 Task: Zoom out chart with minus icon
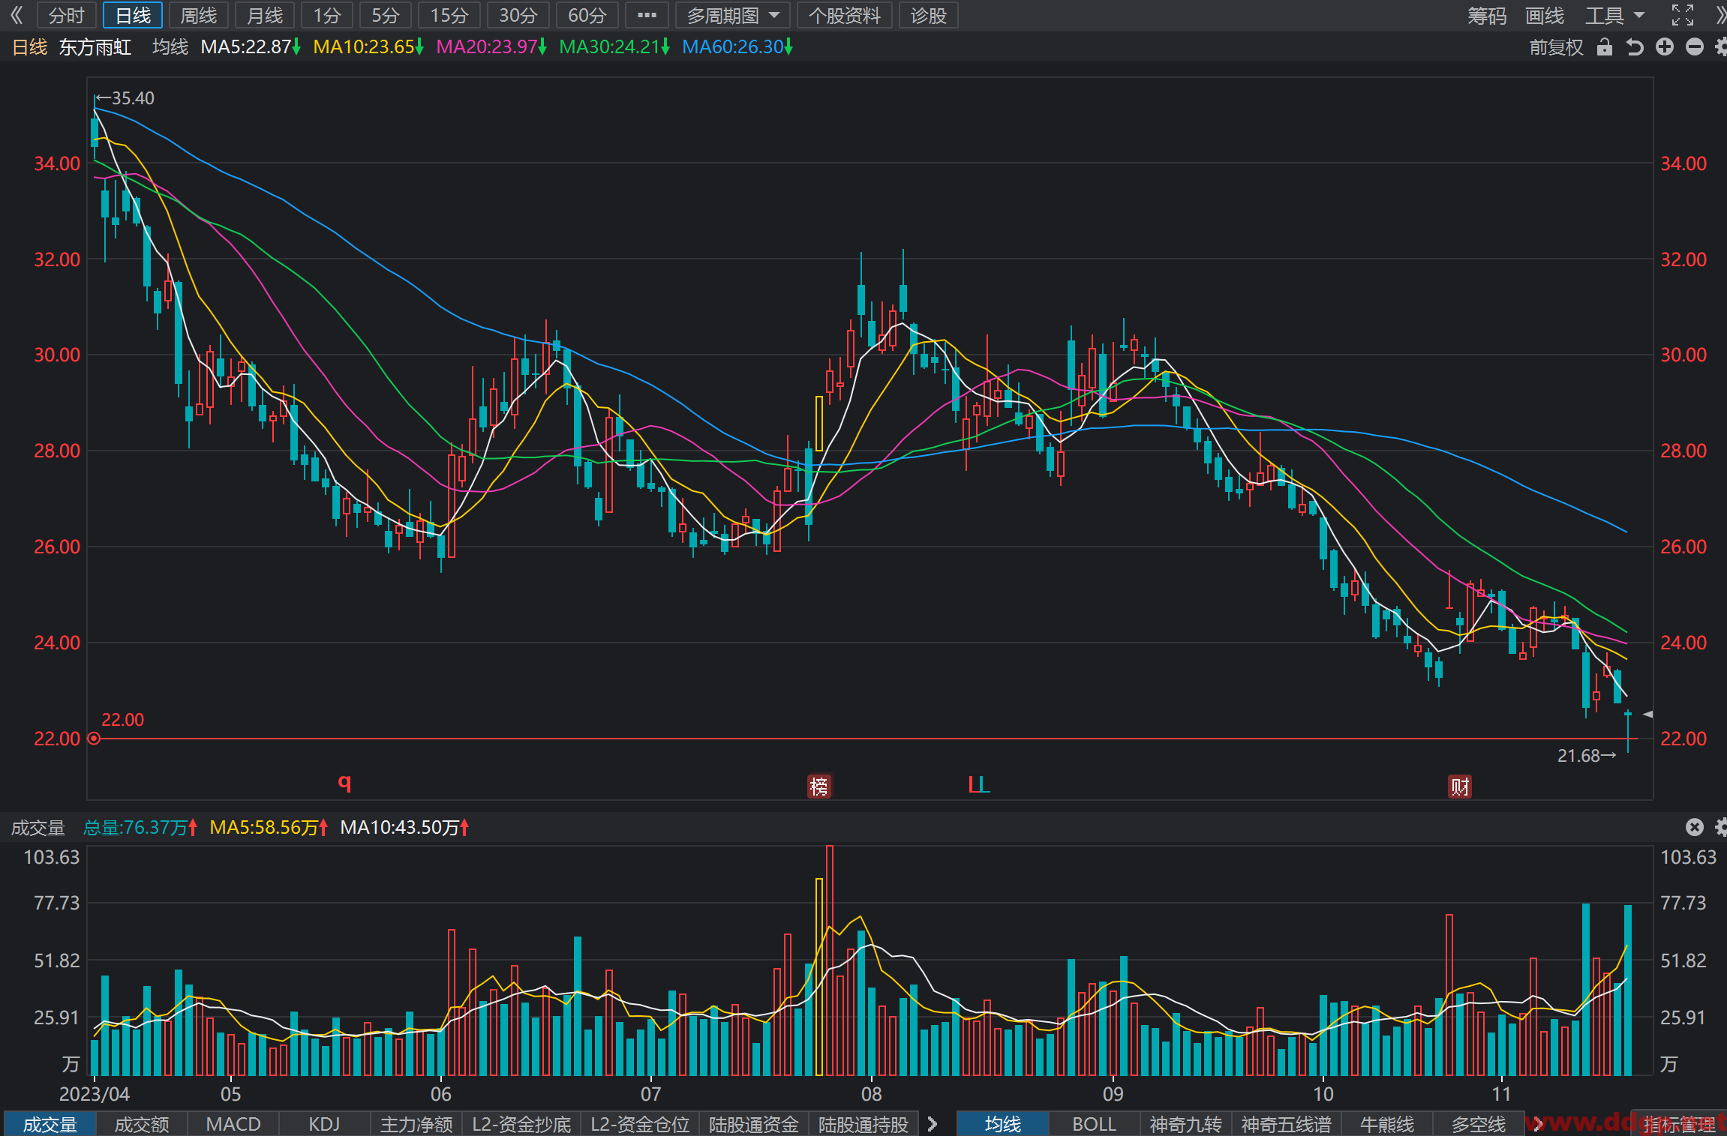(x=1695, y=47)
